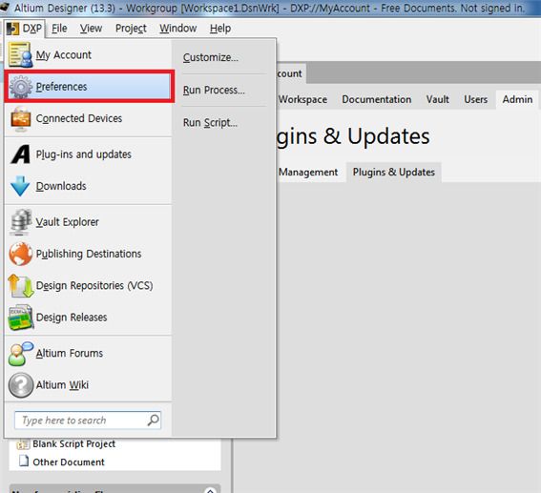541x493 pixels.
Task: Open the My Account menu entry
Action: pyautogui.click(x=88, y=54)
